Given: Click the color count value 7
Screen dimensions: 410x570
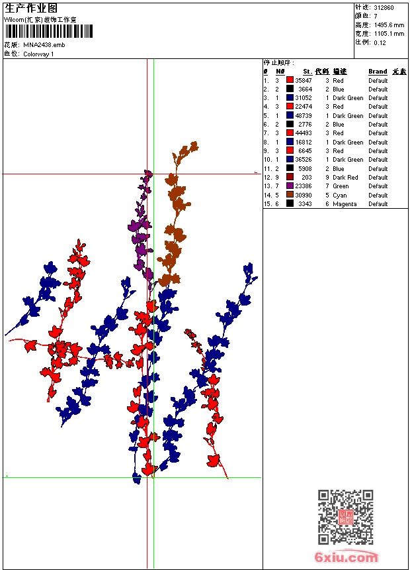Looking at the screenshot, I should click(376, 17).
